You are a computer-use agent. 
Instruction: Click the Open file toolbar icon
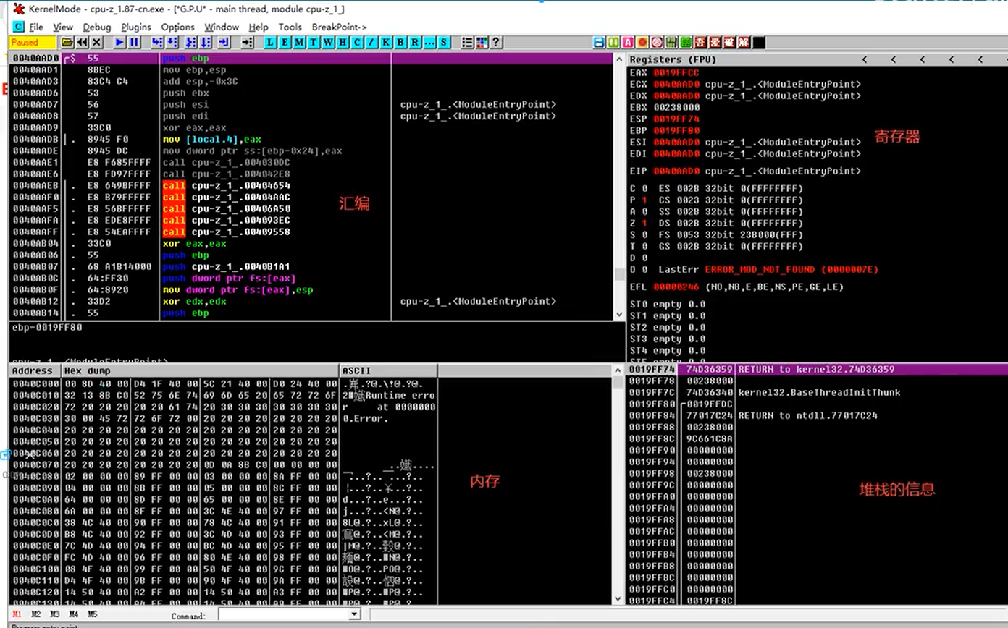coord(67,43)
